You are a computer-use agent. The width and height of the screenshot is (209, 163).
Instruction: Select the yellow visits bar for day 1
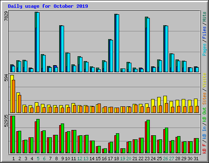pos(11,94)
